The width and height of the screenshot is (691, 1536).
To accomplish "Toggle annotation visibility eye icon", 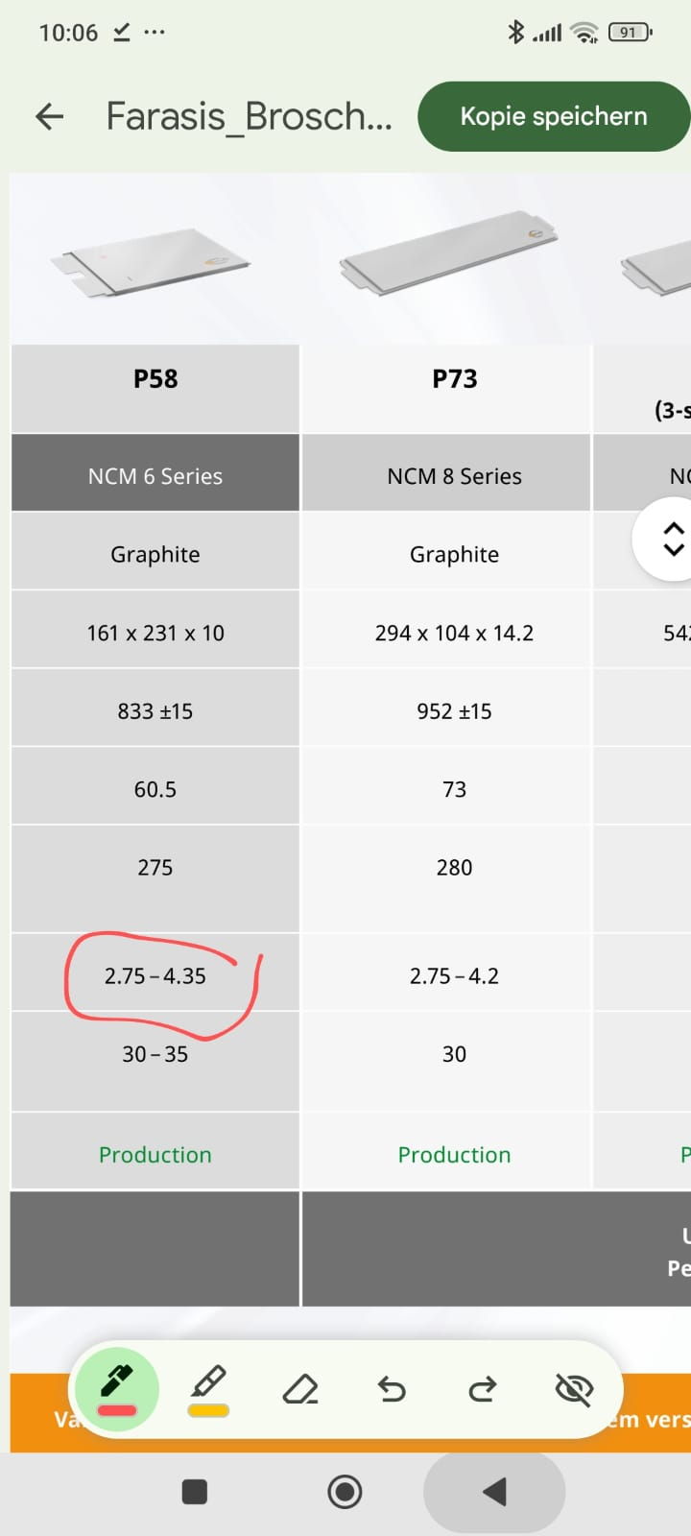I will click(574, 1389).
